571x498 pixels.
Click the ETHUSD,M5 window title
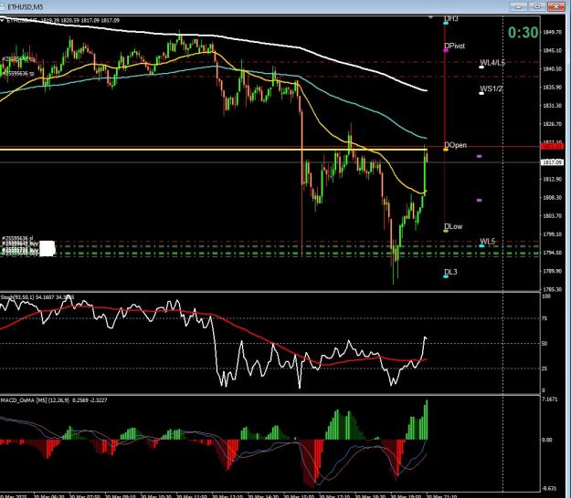(x=26, y=6)
